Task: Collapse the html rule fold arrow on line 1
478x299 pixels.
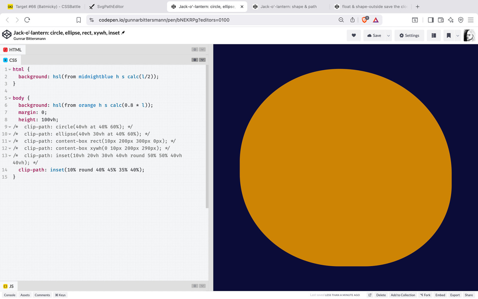Action: coord(10,69)
